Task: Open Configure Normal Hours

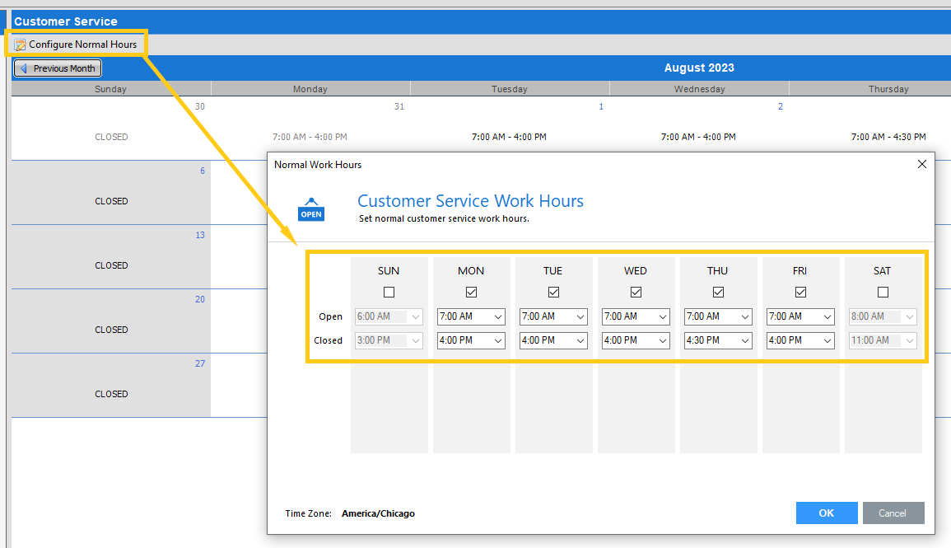Action: 76,44
